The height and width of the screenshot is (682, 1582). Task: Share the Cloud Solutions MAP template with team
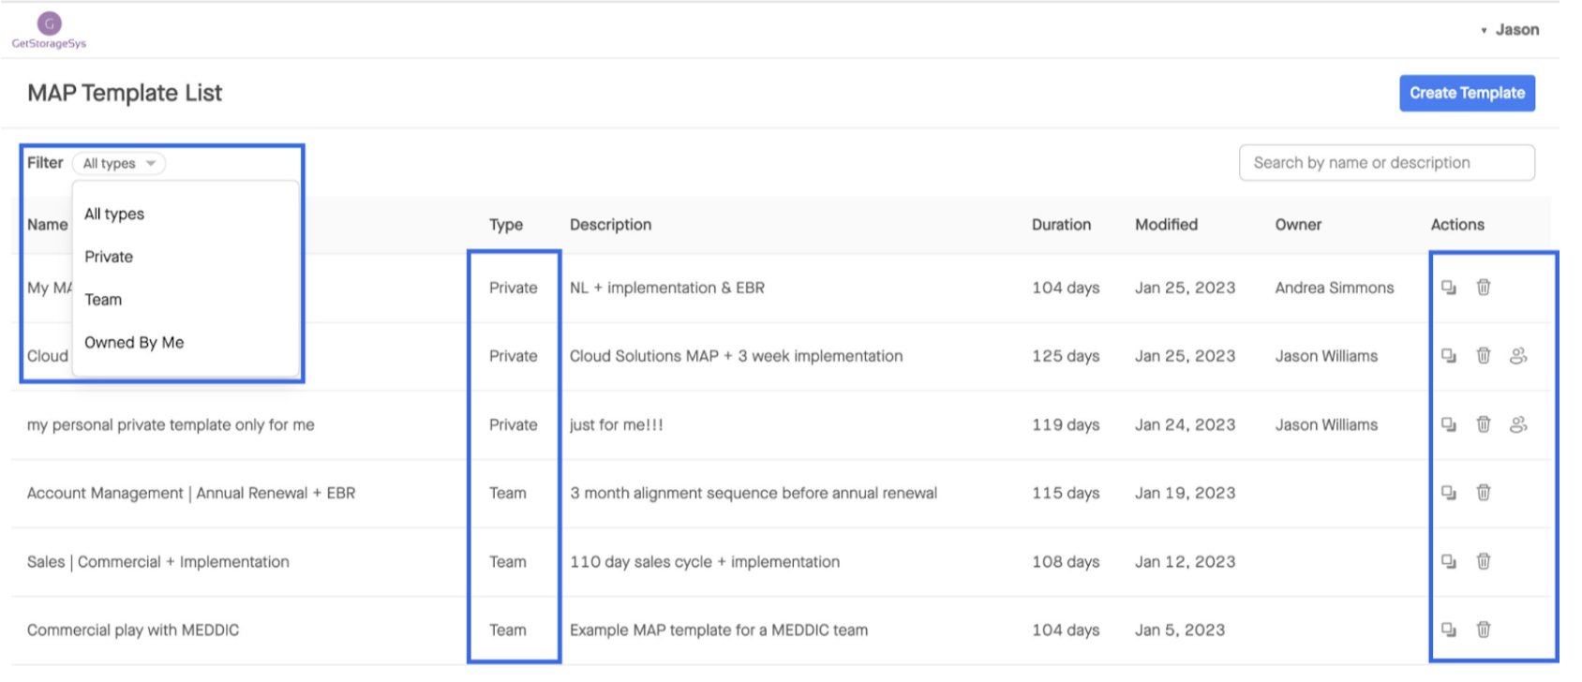click(x=1519, y=356)
